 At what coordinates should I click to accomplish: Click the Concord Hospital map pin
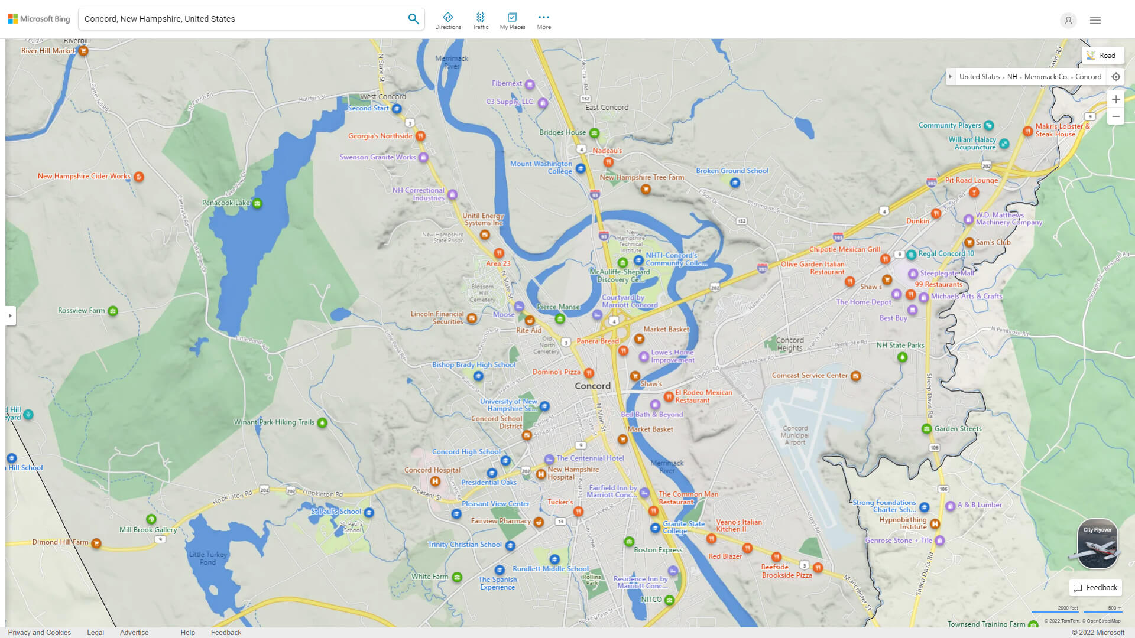tap(435, 481)
